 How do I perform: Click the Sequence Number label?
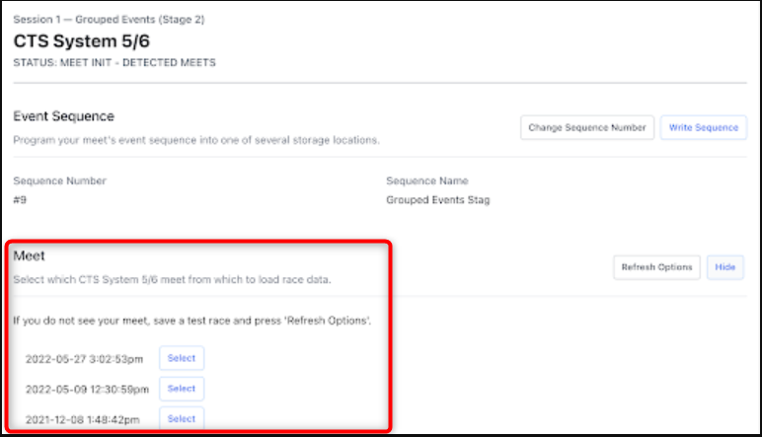[x=60, y=182]
